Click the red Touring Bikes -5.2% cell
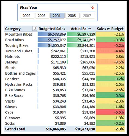 tap(110, 45)
